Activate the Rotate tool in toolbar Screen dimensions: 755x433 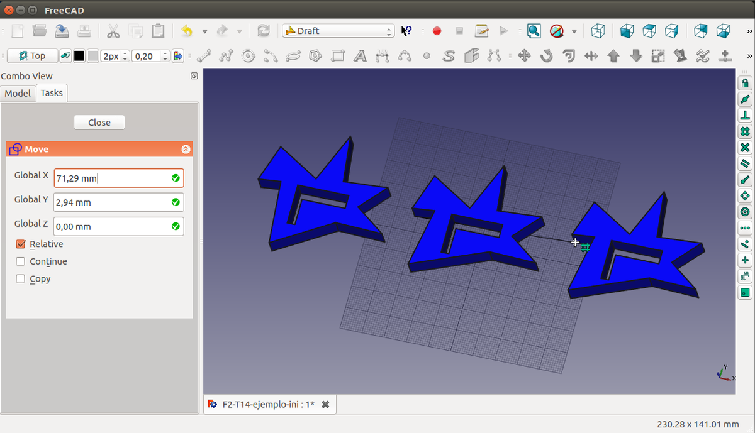546,56
